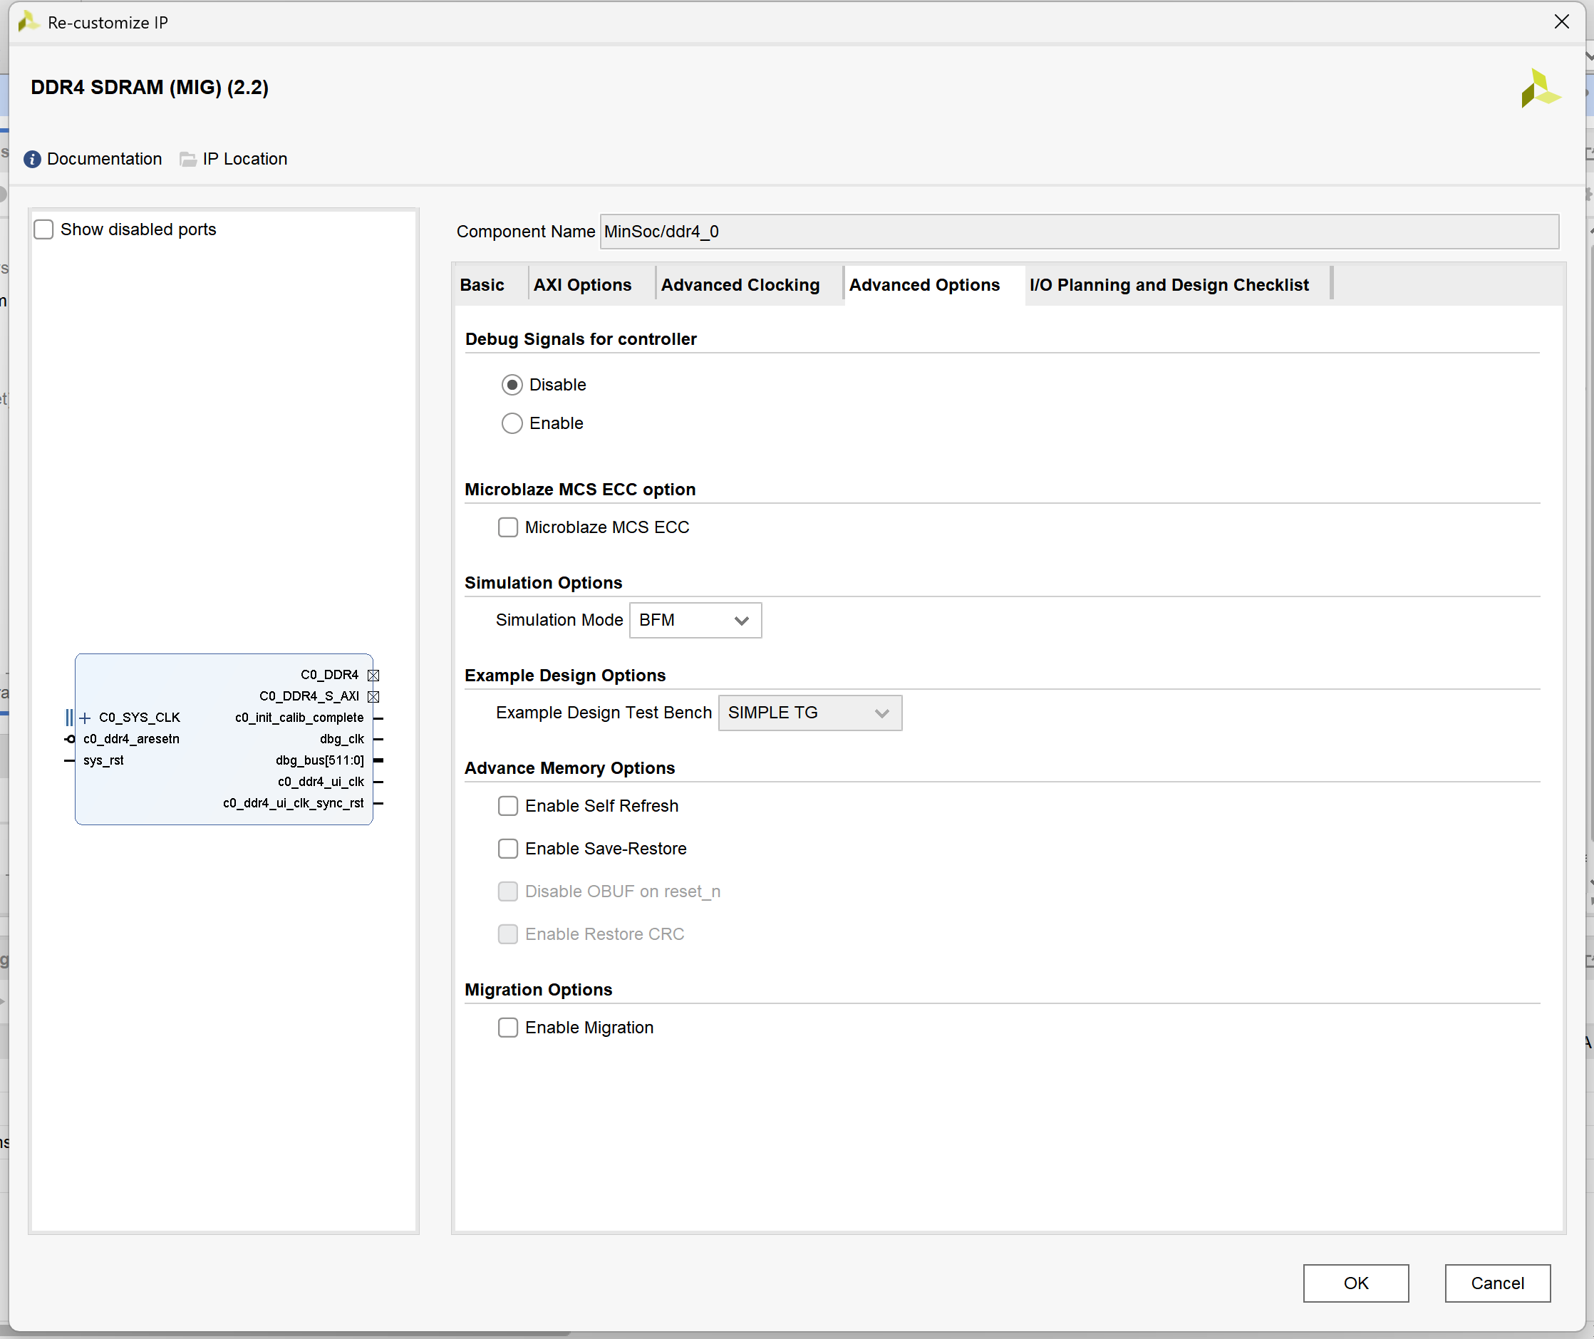
Task: Click the Migration Options heading
Action: tap(538, 990)
